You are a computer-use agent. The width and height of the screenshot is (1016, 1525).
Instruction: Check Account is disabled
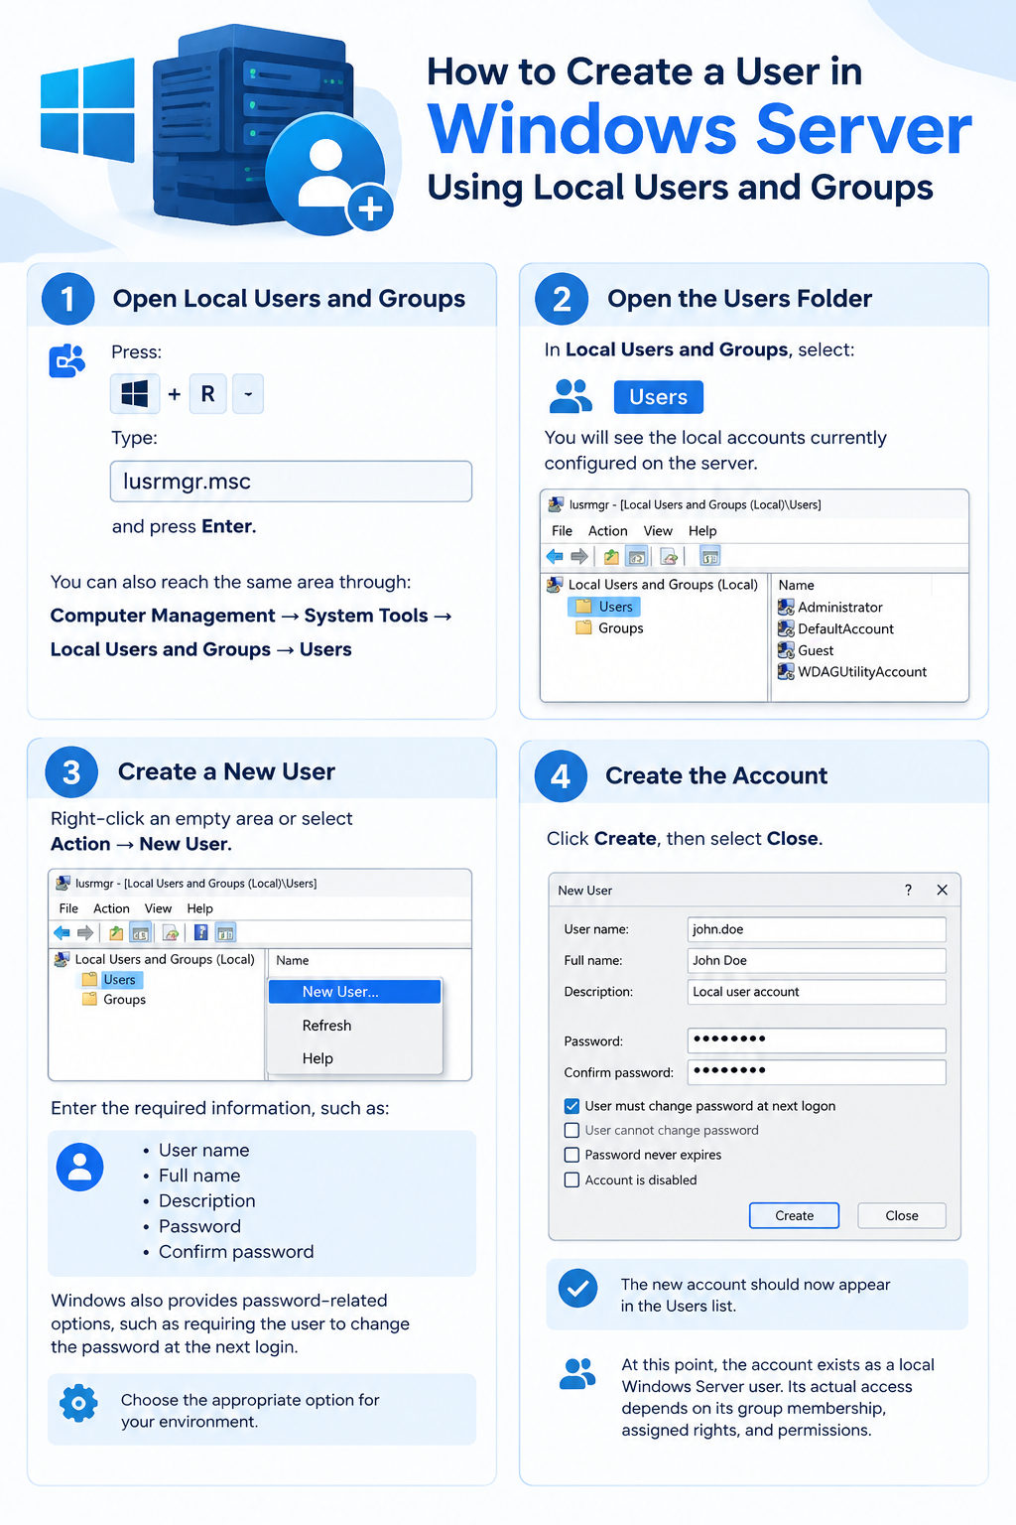[x=571, y=1179]
